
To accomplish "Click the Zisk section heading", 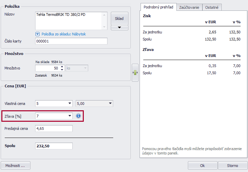I will pyautogui.click(x=147, y=16).
